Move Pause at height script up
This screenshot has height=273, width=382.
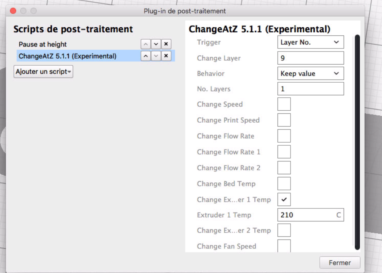pyautogui.click(x=146, y=44)
